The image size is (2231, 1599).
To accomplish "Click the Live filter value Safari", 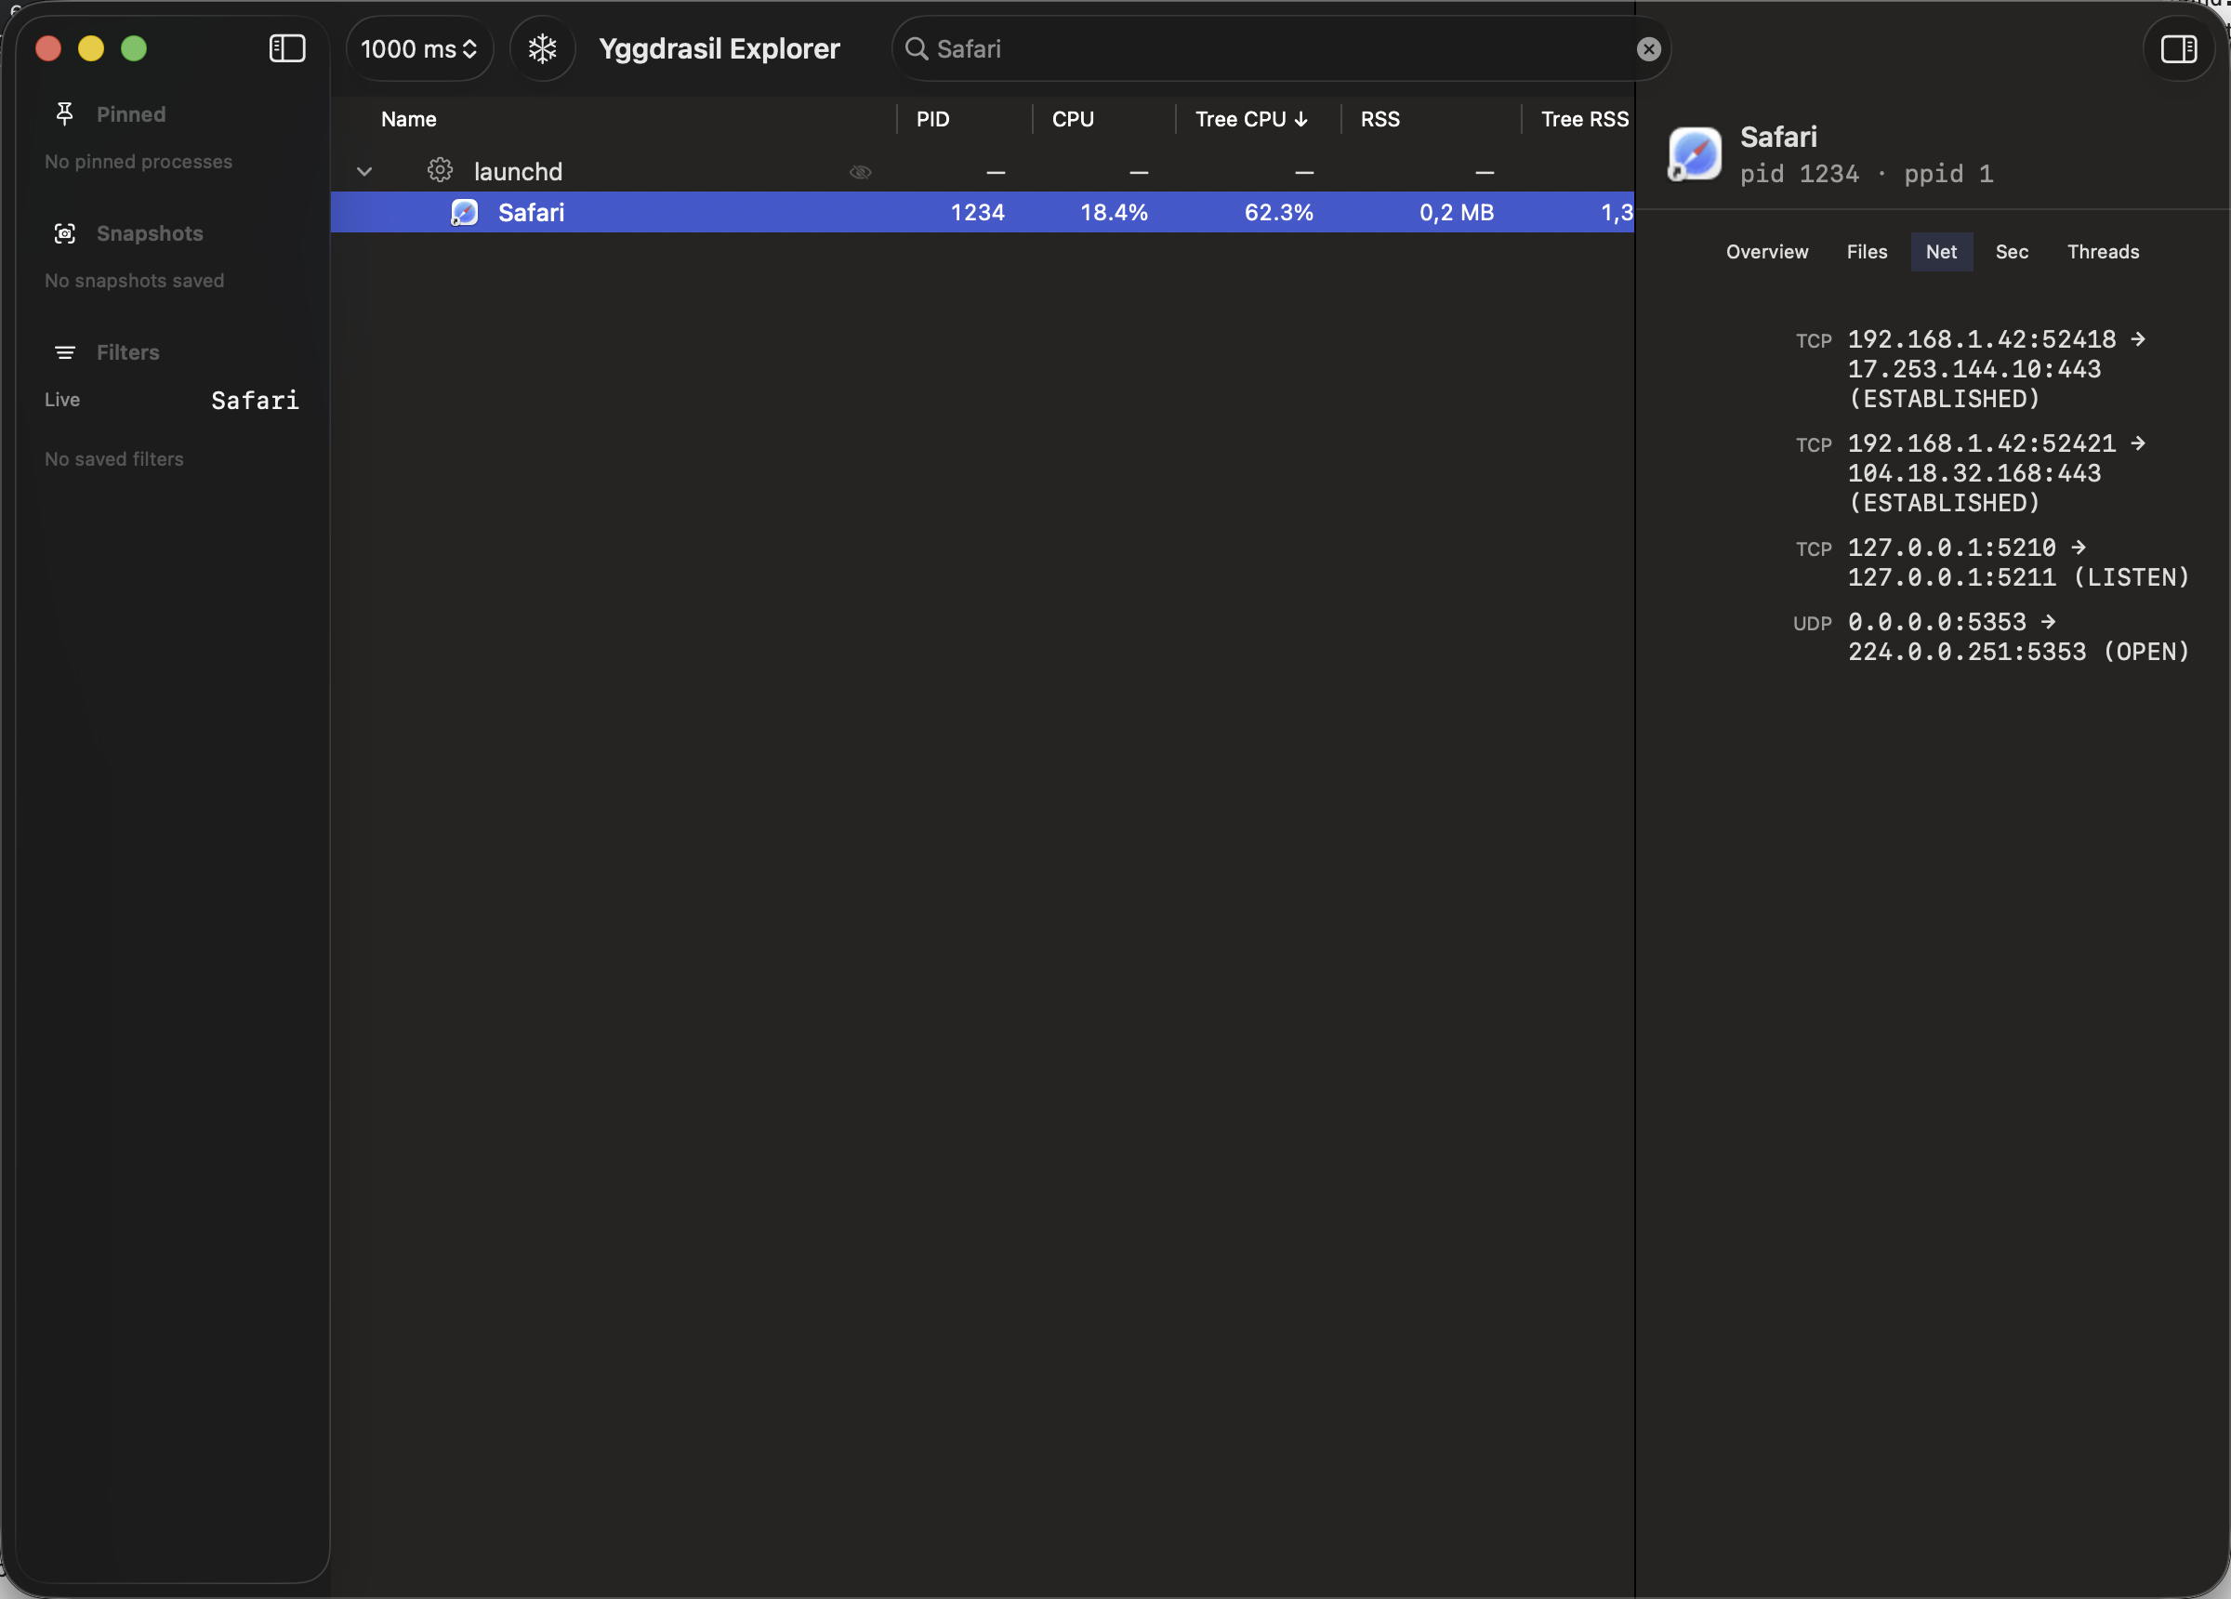I will tap(255, 401).
